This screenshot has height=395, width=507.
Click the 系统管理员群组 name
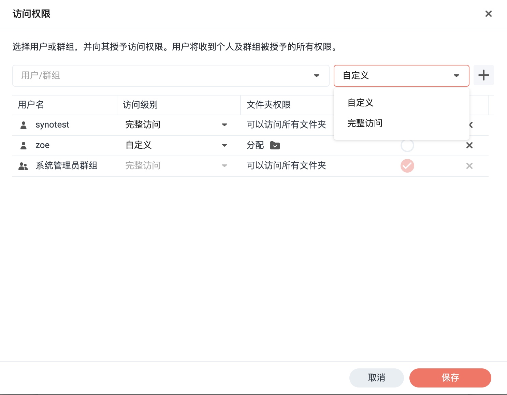[x=67, y=165]
